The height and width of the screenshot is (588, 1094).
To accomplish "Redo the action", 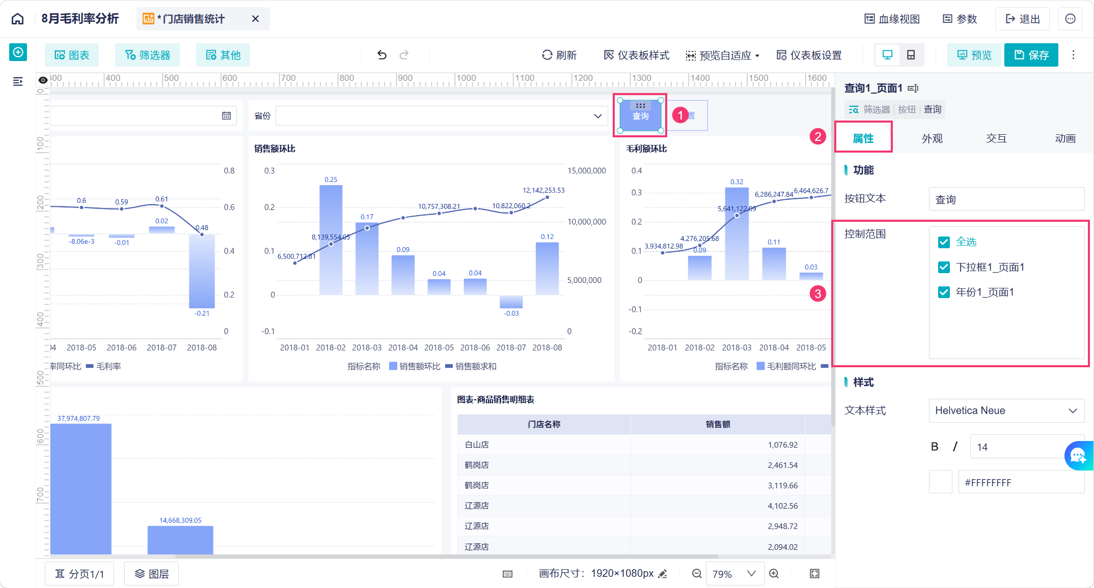I will pos(404,55).
